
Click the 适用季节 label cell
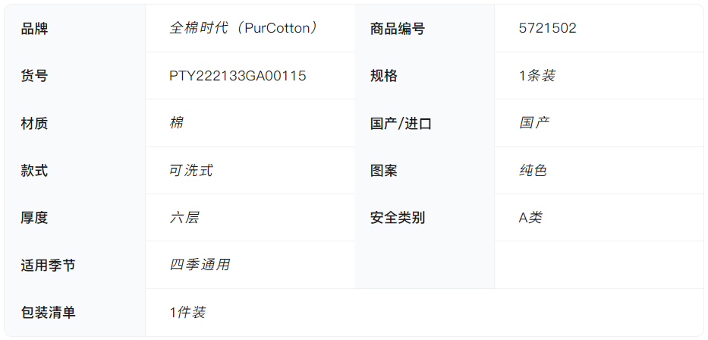48,265
